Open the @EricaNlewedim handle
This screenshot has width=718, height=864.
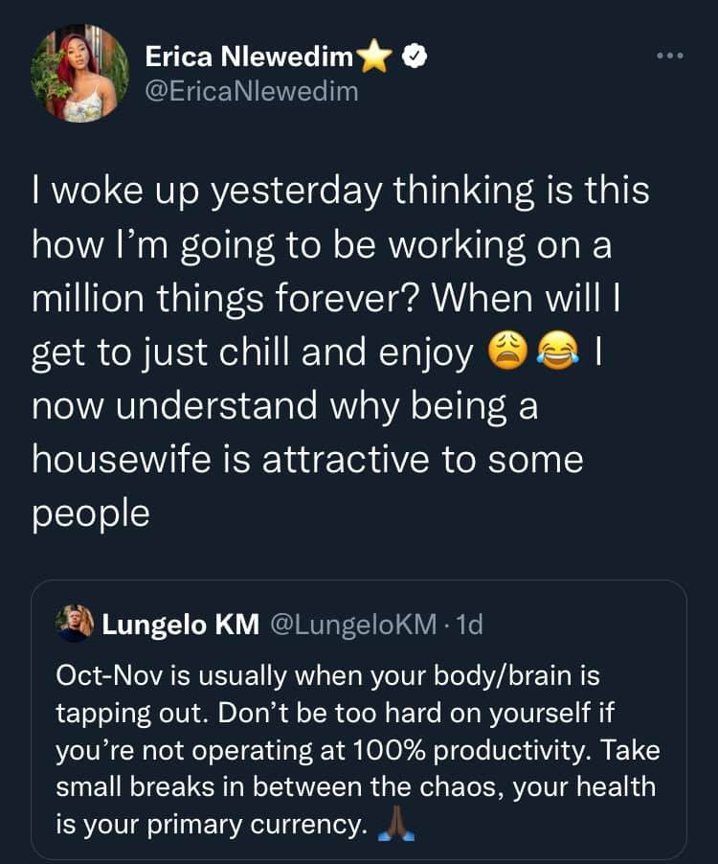coord(252,91)
